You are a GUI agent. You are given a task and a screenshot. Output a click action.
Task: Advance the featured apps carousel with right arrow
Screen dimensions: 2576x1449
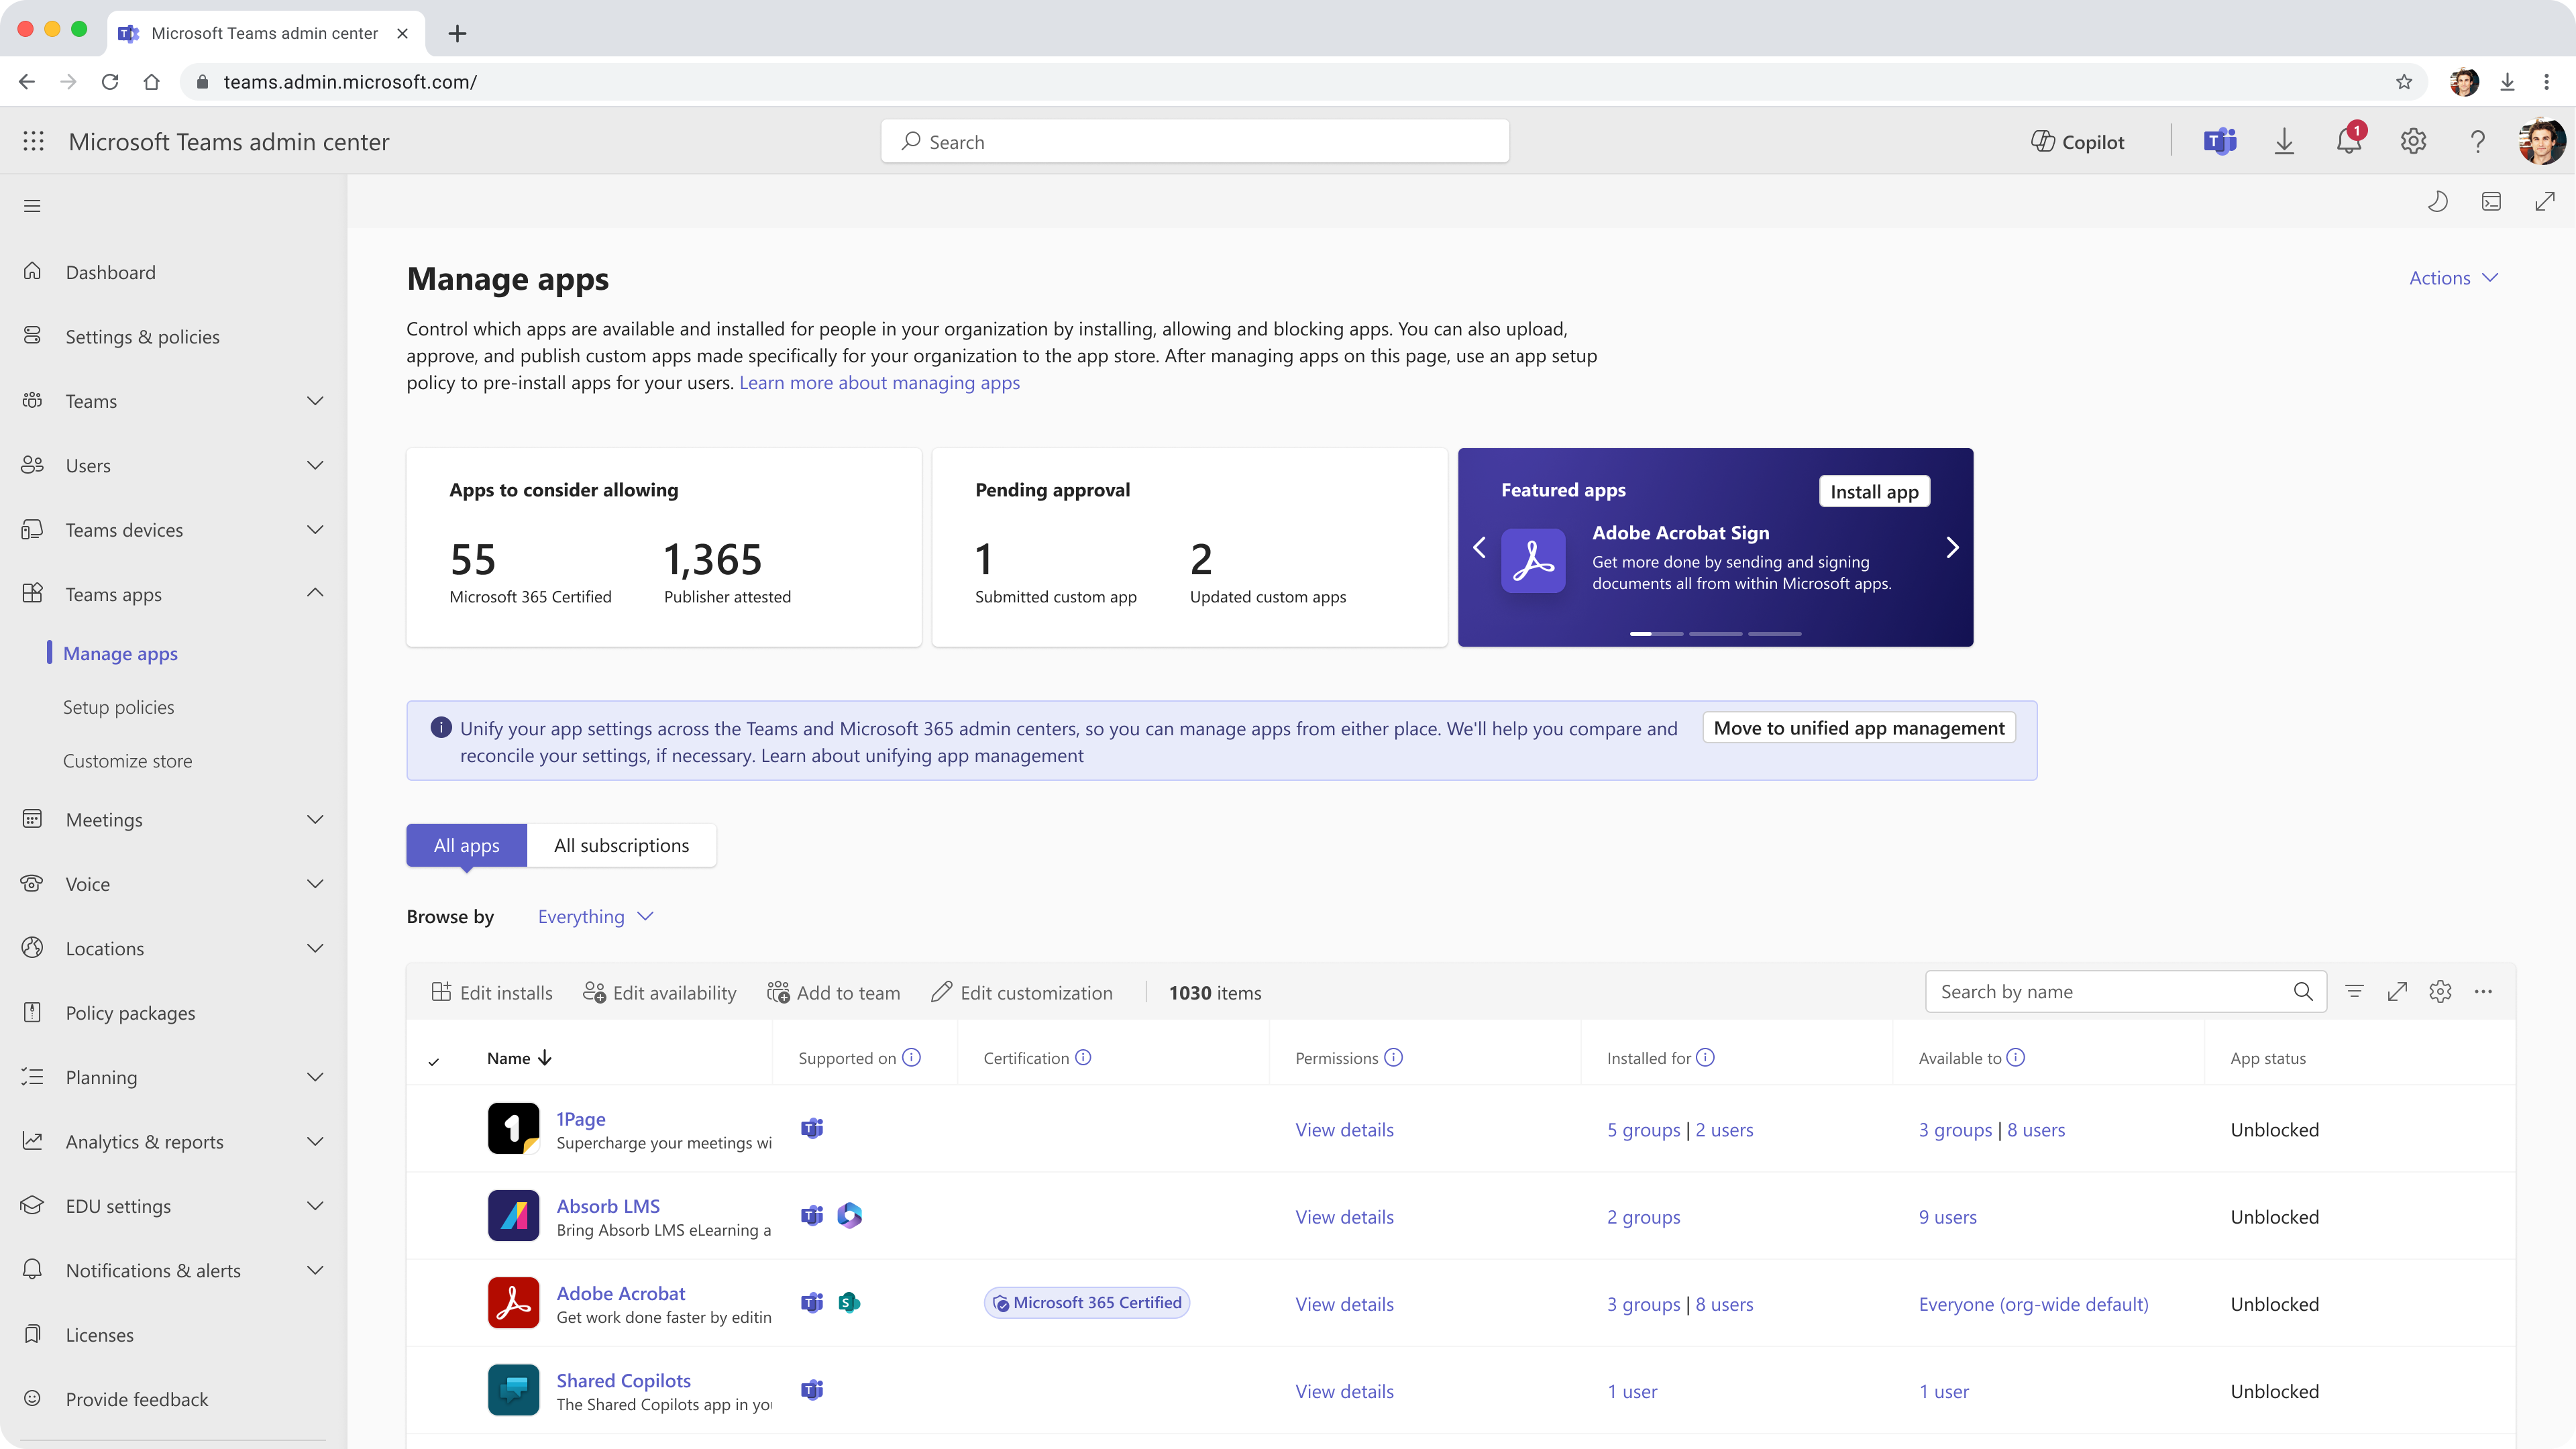(1952, 547)
